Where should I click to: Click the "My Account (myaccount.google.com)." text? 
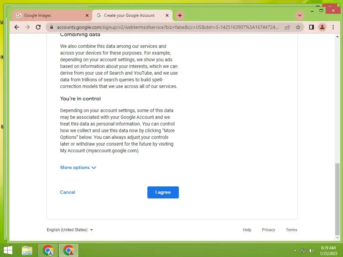100,151
